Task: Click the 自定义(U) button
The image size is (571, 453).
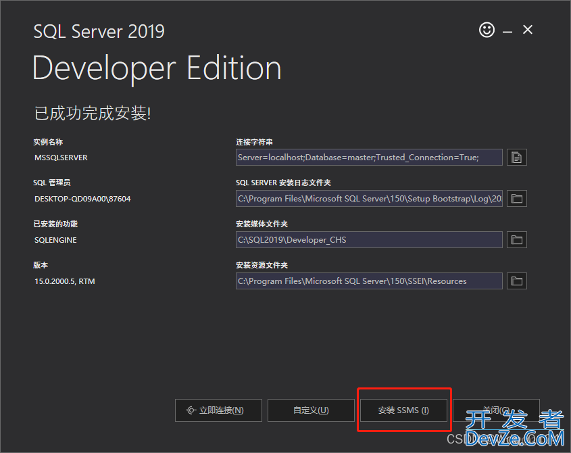Action: pyautogui.click(x=311, y=410)
